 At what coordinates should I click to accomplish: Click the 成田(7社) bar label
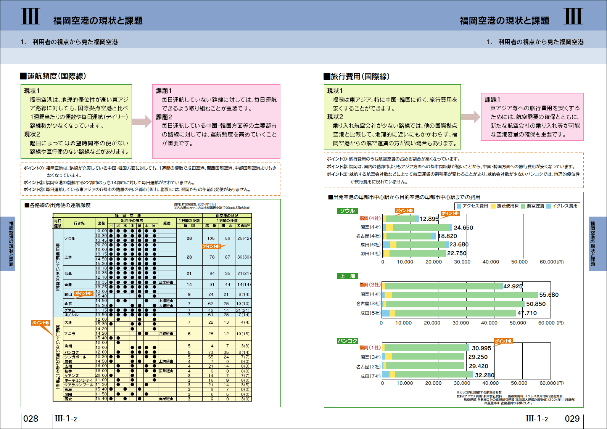point(370,376)
